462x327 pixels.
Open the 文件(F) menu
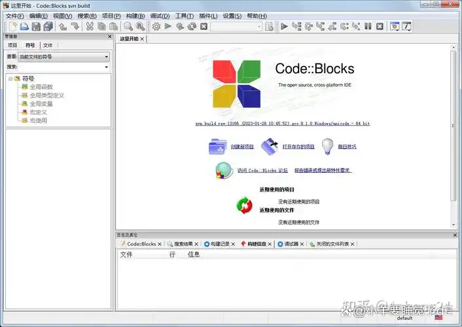15,16
